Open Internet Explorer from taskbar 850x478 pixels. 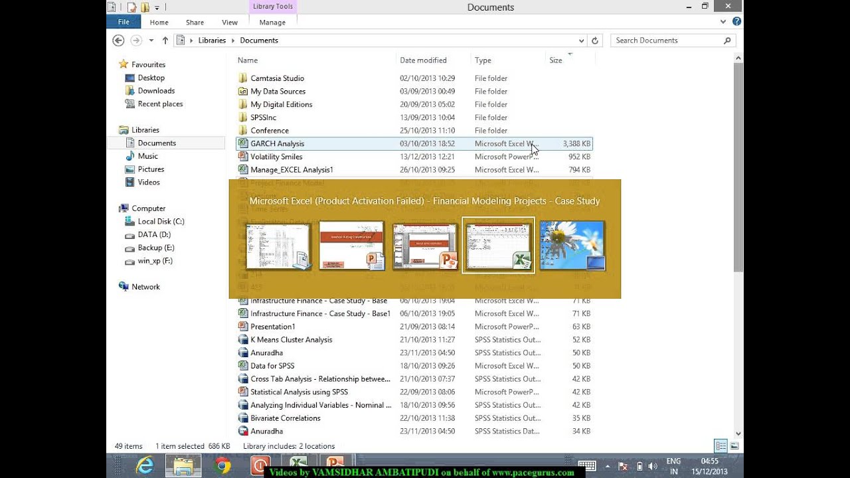click(x=144, y=465)
